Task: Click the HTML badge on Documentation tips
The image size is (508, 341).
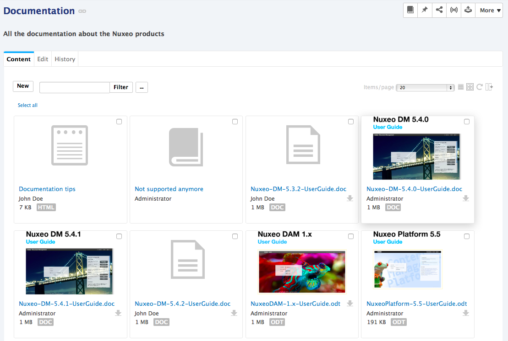Action: pyautogui.click(x=46, y=207)
